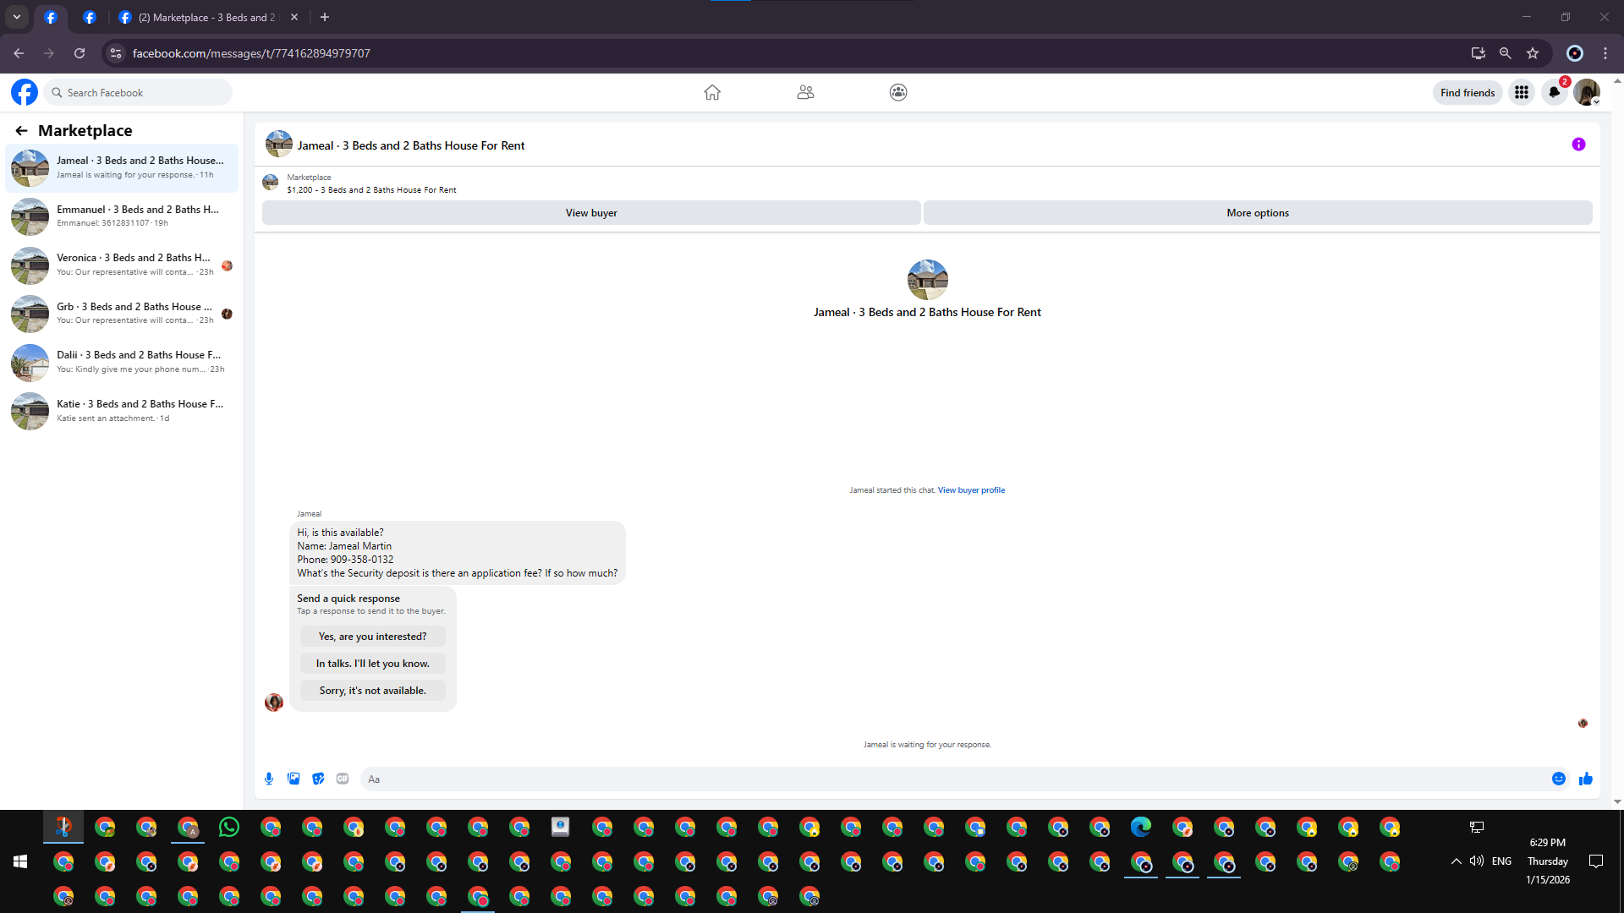Open the sticker picker icon

pyautogui.click(x=318, y=779)
